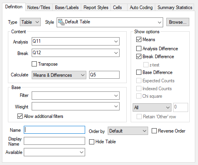Open the Analysis dropdown showing Q11
Screen dimensions: 198x165
[x=76, y=42]
